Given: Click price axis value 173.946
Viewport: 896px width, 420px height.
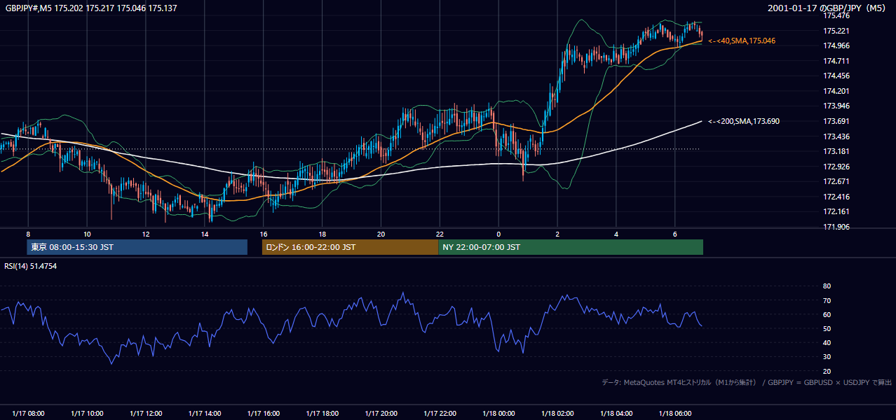Looking at the screenshot, I should click(836, 106).
